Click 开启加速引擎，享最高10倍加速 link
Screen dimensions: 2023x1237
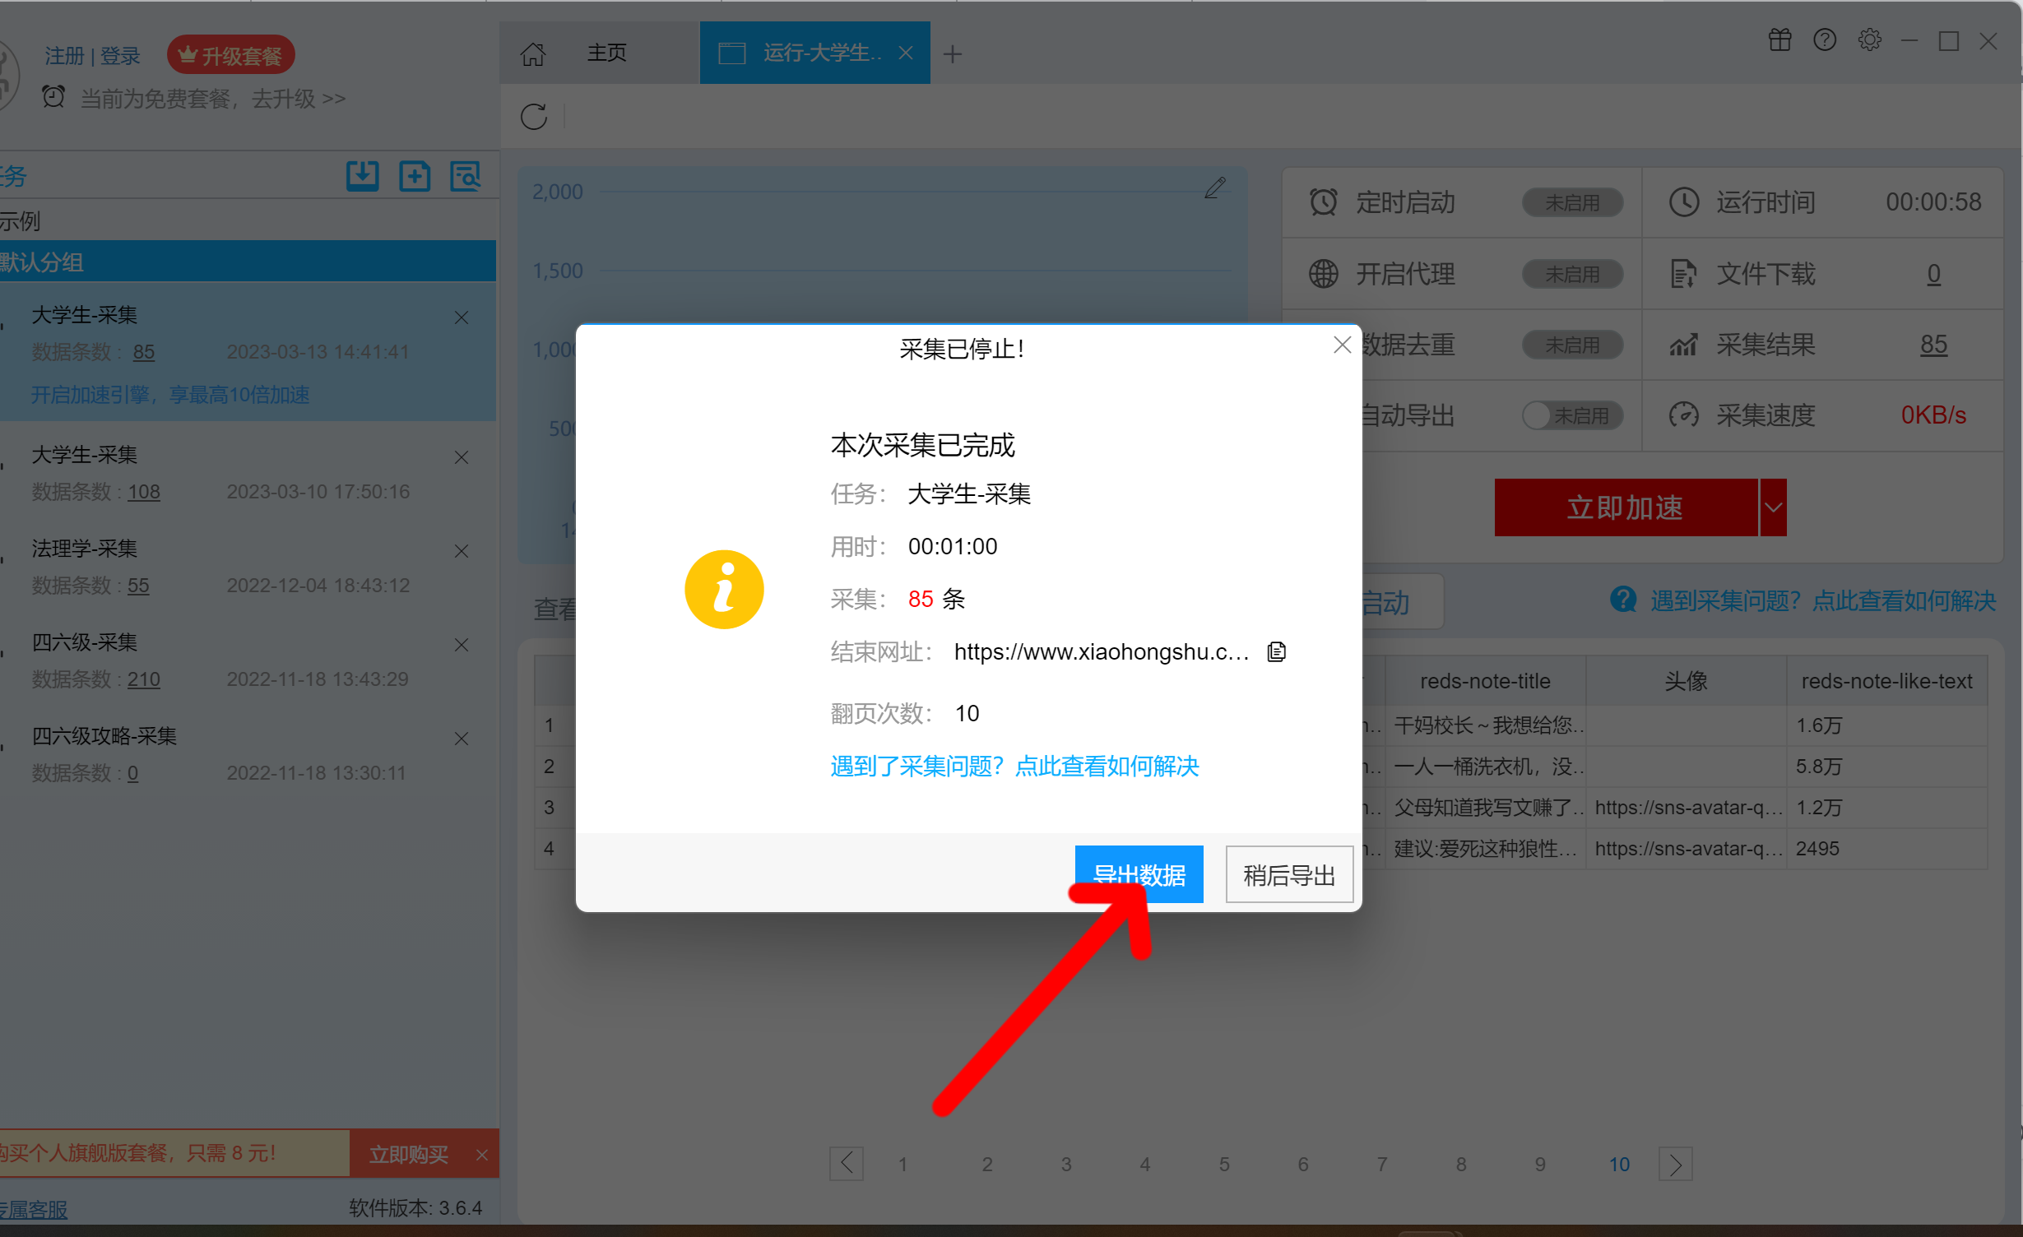[170, 395]
